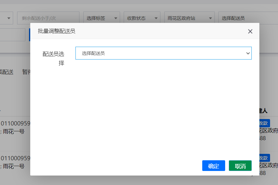
Task: Switch to the 暂停 tab behind dialog
Action: tap(26, 72)
